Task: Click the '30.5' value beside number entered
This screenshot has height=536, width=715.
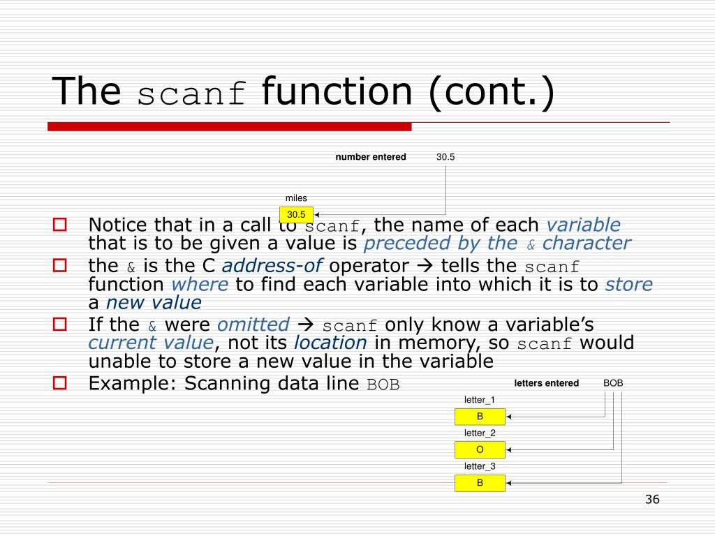Action: click(x=445, y=157)
